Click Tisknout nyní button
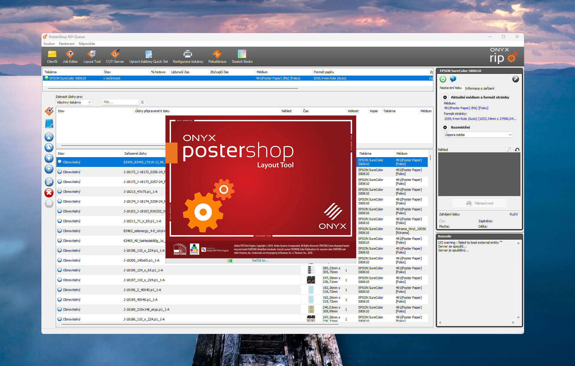This screenshot has width=575, height=366. tap(480, 203)
